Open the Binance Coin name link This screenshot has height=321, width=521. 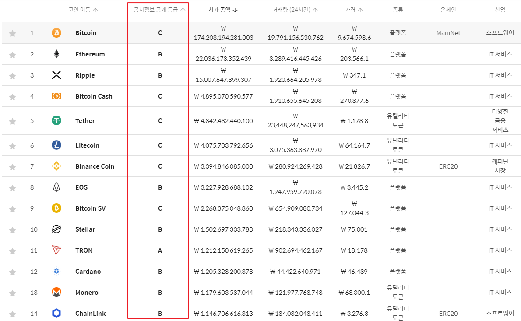pos(95,166)
